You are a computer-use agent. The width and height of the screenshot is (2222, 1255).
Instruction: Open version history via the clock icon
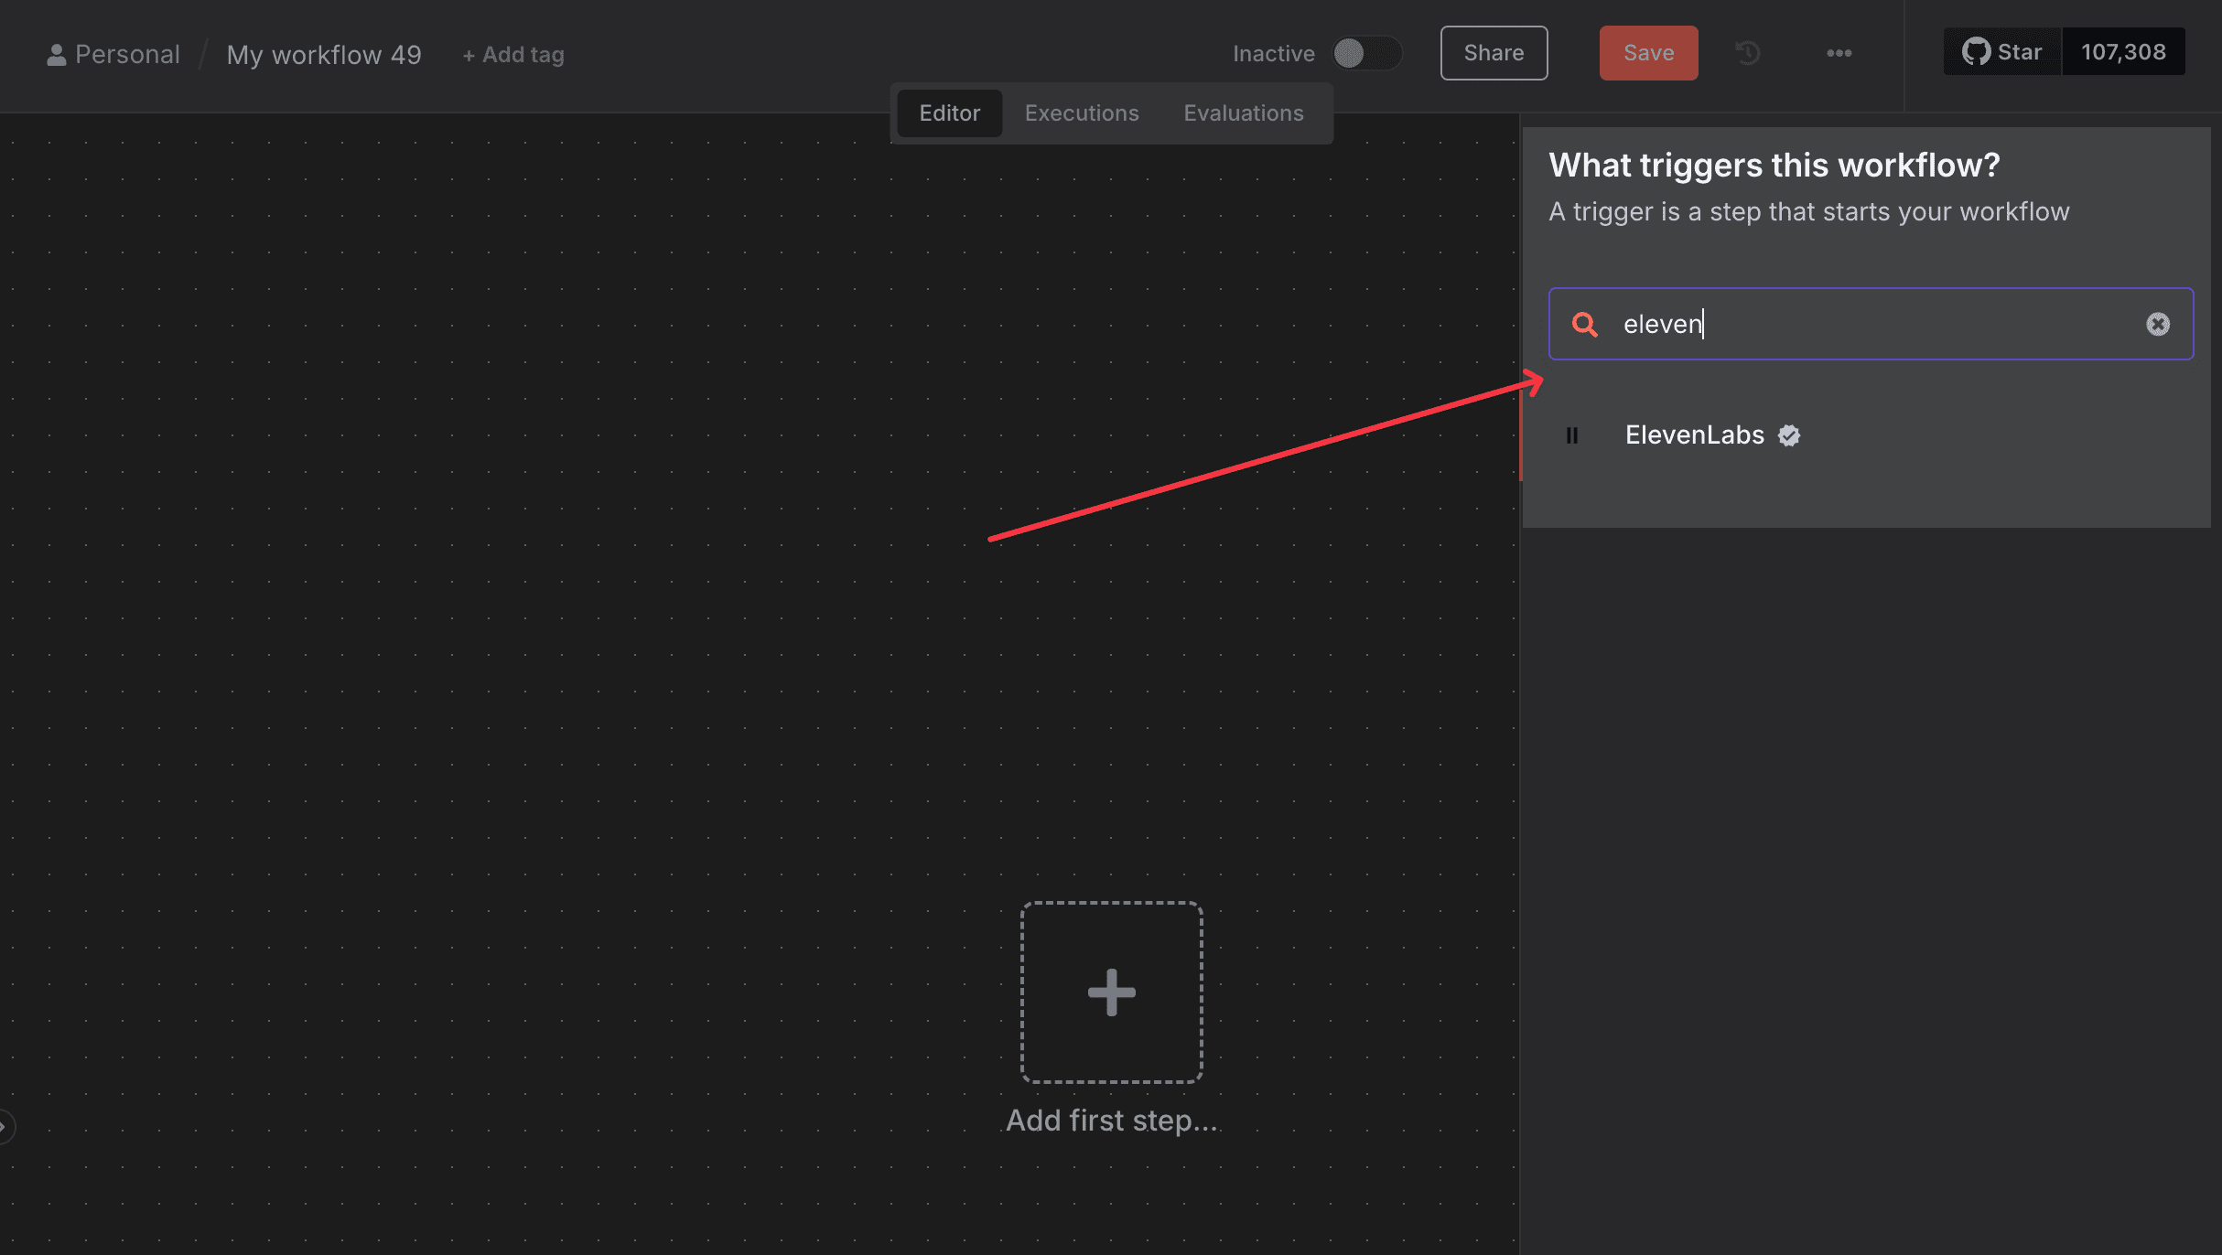point(1747,53)
